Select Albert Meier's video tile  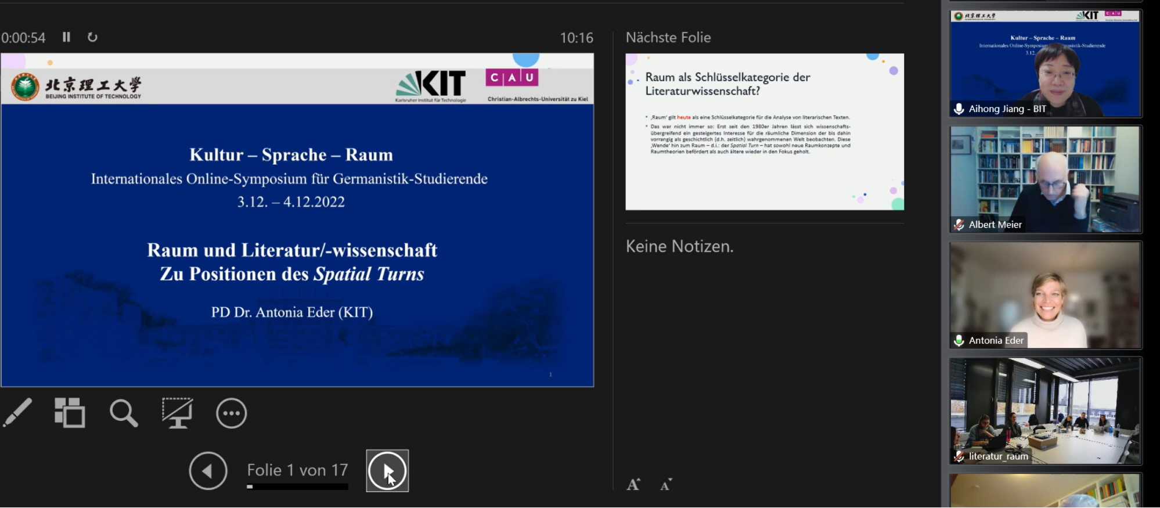1045,179
